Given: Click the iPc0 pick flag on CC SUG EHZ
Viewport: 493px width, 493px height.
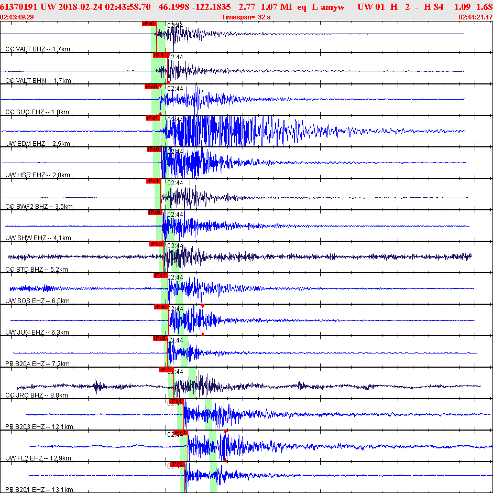Looking at the screenshot, I should tap(151, 87).
